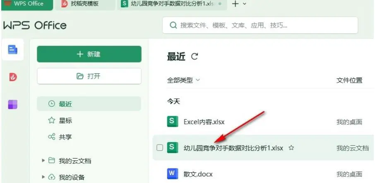Screen dimensions: 375x183
Task: Click the share icon next to 共享
Action: 52,137
